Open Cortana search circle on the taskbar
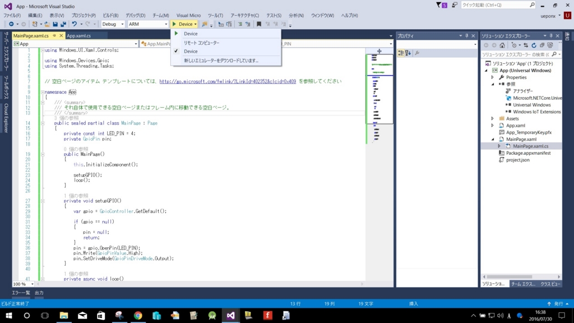This screenshot has width=574, height=323. [x=27, y=315]
